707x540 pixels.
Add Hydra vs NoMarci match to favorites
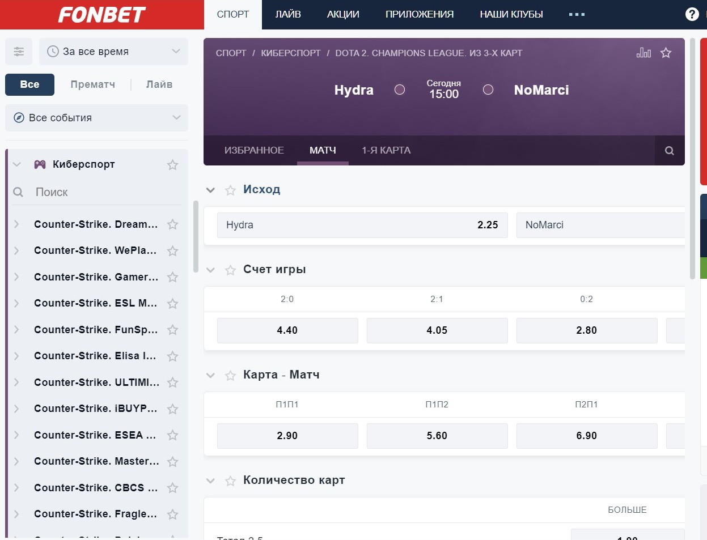point(666,53)
